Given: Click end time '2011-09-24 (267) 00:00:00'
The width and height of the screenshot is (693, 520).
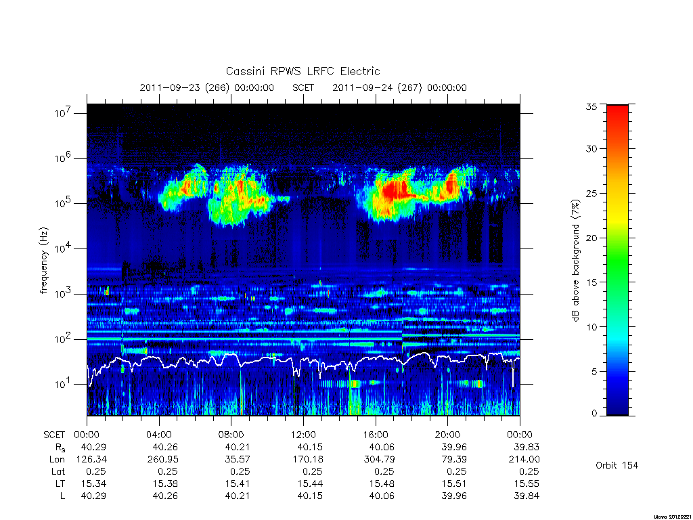Looking at the screenshot, I should (x=399, y=87).
